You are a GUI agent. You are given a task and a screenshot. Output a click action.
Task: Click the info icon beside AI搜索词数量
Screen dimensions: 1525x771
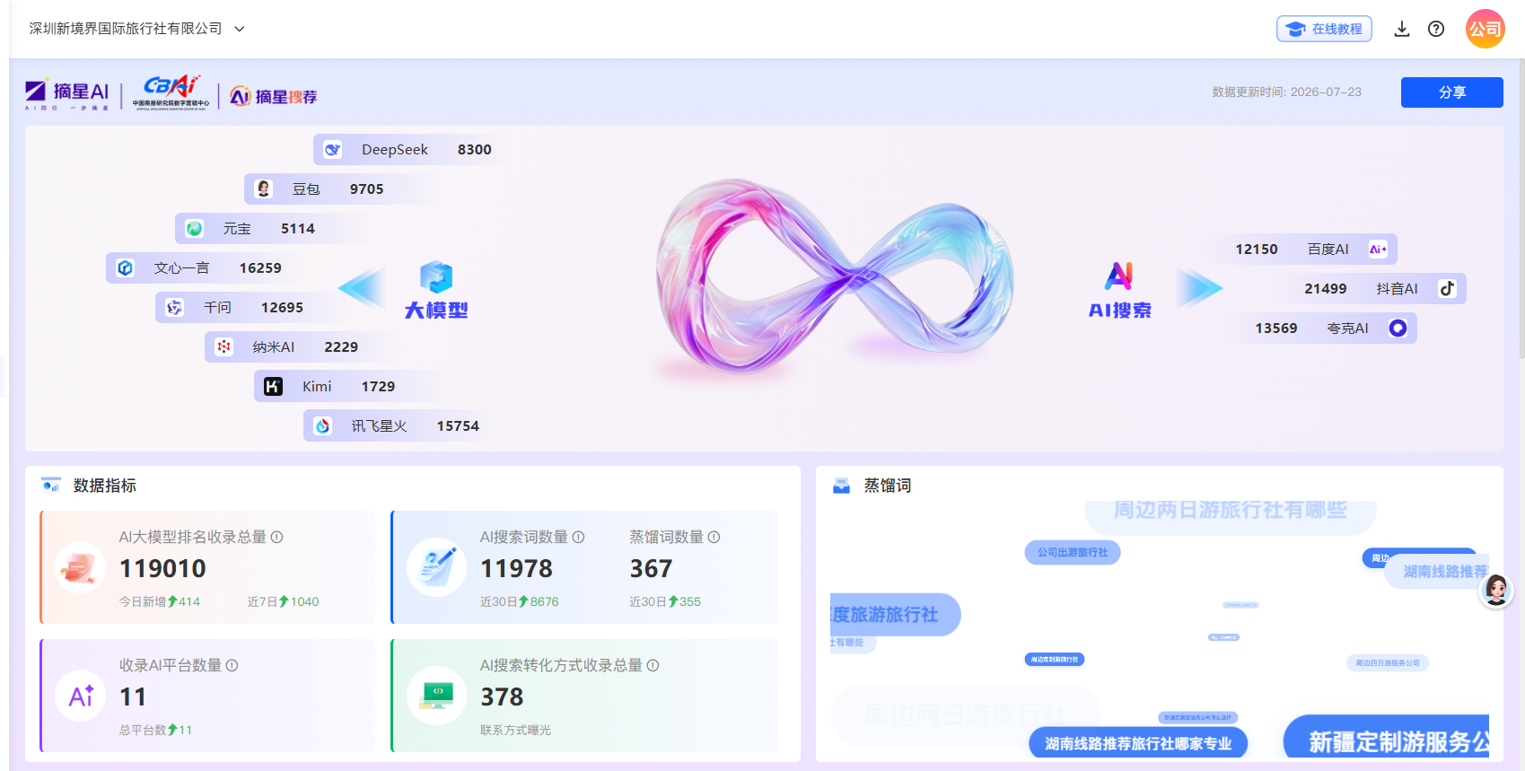[579, 538]
